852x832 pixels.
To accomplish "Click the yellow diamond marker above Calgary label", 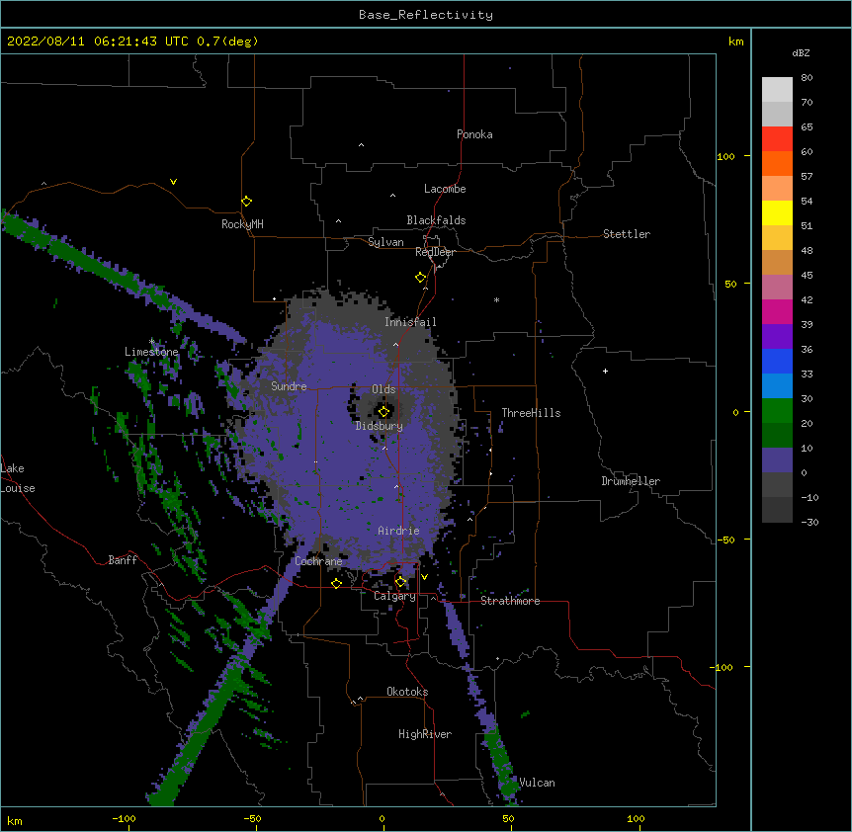I will click(400, 582).
